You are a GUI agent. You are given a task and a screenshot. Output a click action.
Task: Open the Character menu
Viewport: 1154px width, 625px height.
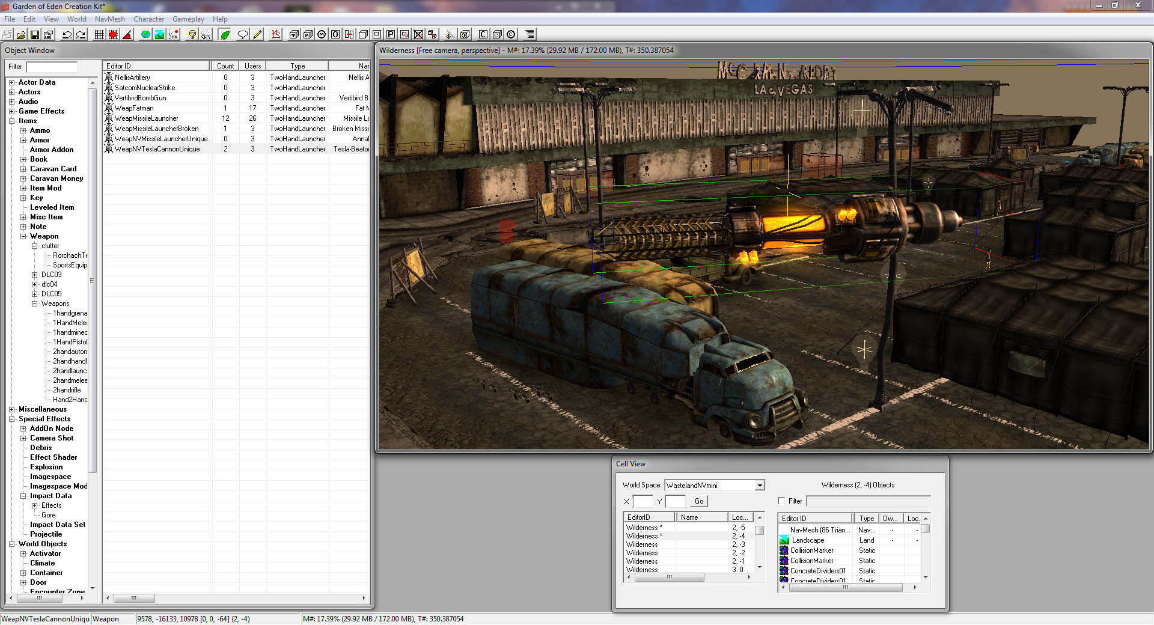(x=148, y=19)
